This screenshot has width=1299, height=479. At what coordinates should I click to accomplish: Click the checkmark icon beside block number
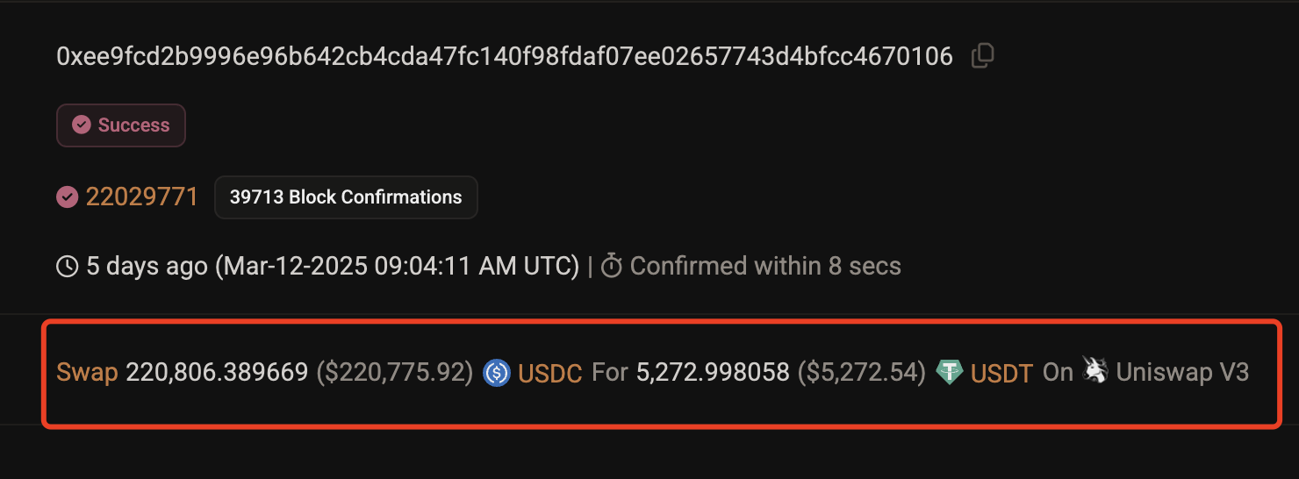[67, 197]
